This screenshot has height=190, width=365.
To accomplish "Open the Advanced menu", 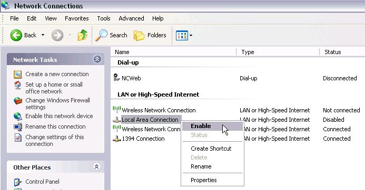I will [131, 18].
